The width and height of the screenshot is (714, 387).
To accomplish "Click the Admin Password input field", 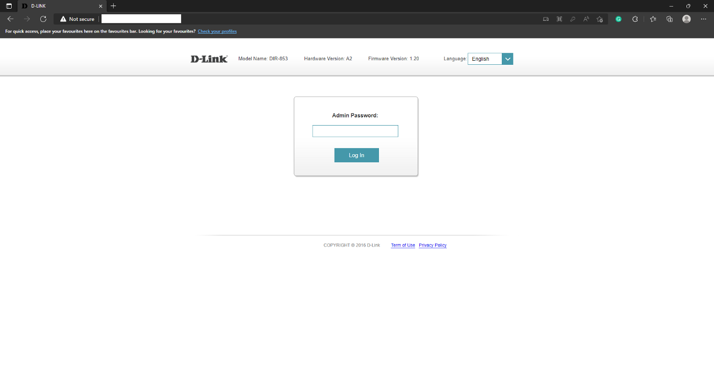I will (x=355, y=131).
